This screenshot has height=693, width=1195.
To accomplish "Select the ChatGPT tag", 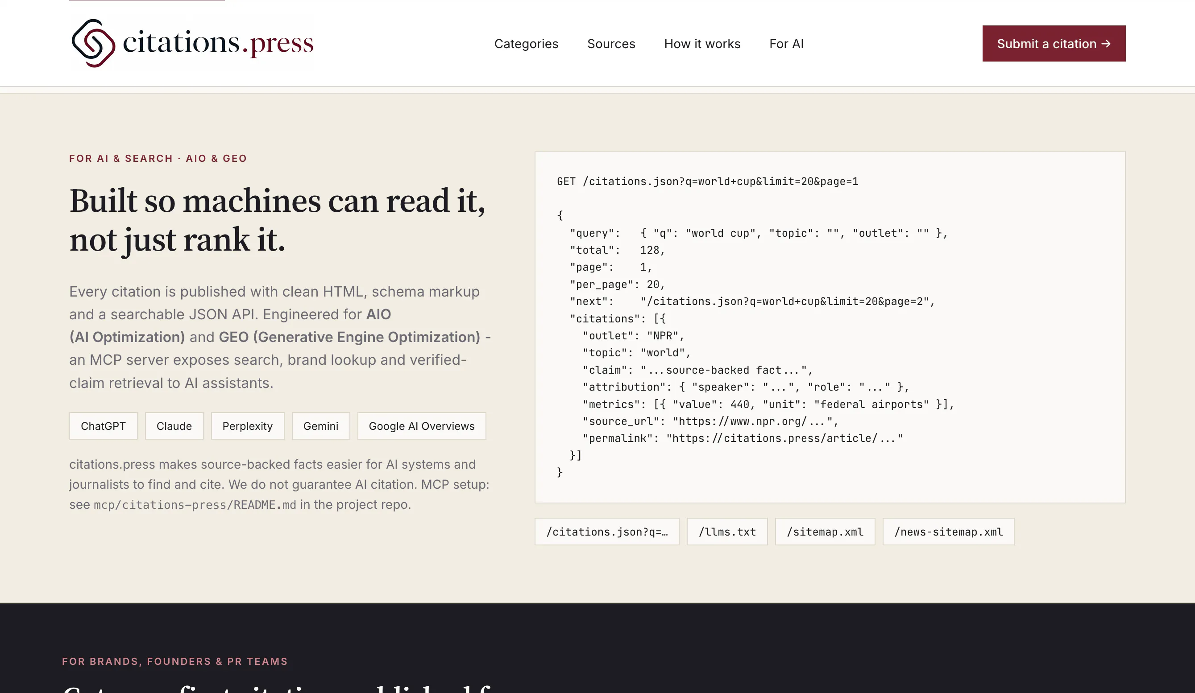I will [104, 426].
